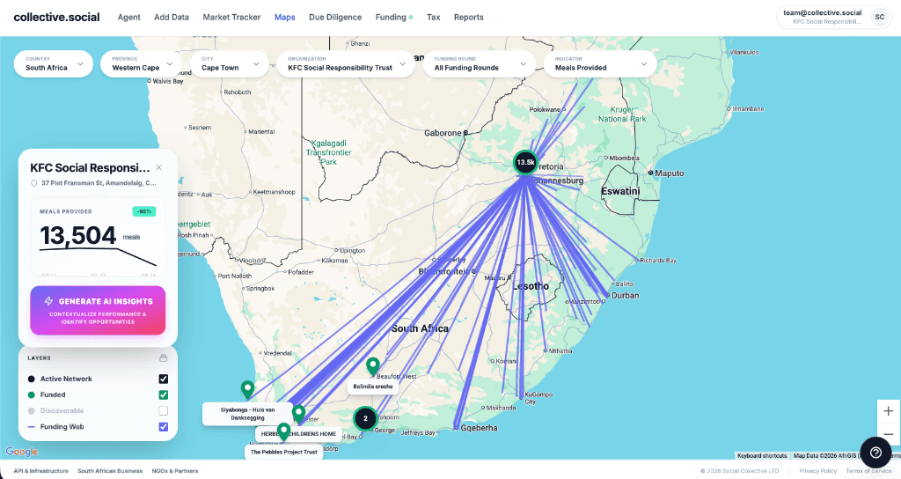Click the green Funded legend dot

[x=32, y=395]
